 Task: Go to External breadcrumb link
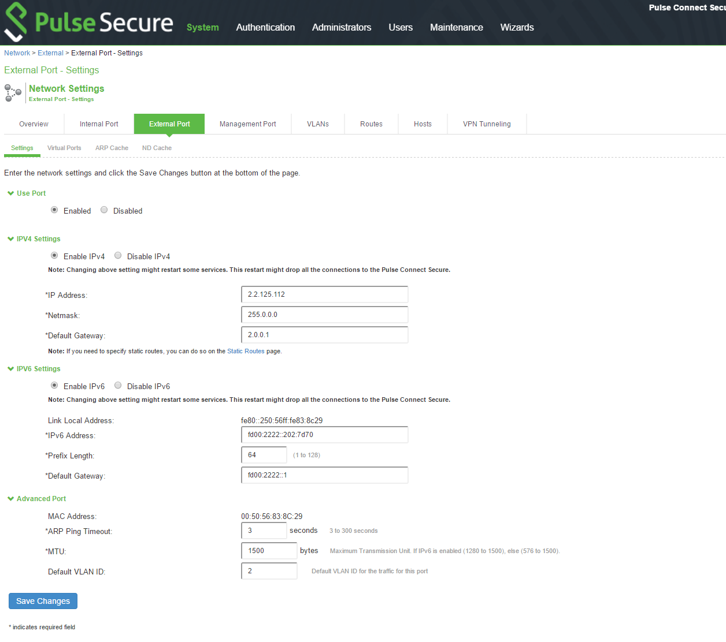(50, 53)
